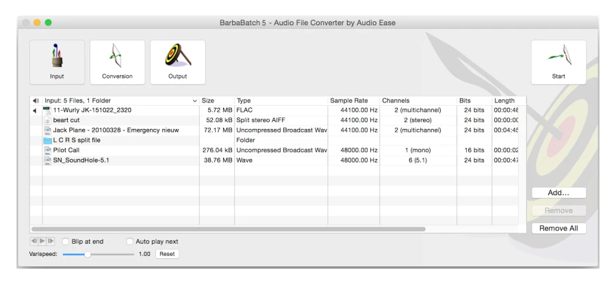Click the 6 (5.1) channels cell
The image size is (616, 284).
coord(418,160)
